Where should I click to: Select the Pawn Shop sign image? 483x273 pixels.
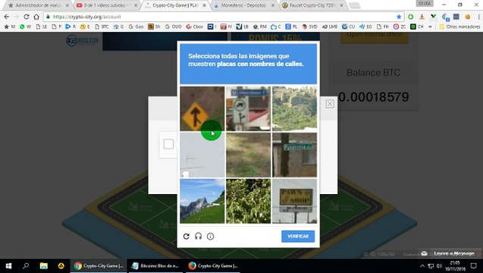(x=294, y=201)
